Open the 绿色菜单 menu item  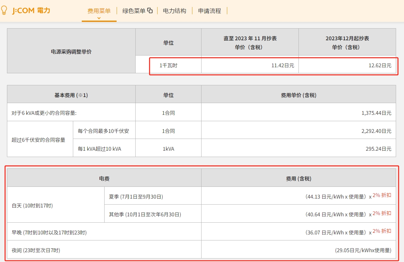tap(134, 11)
